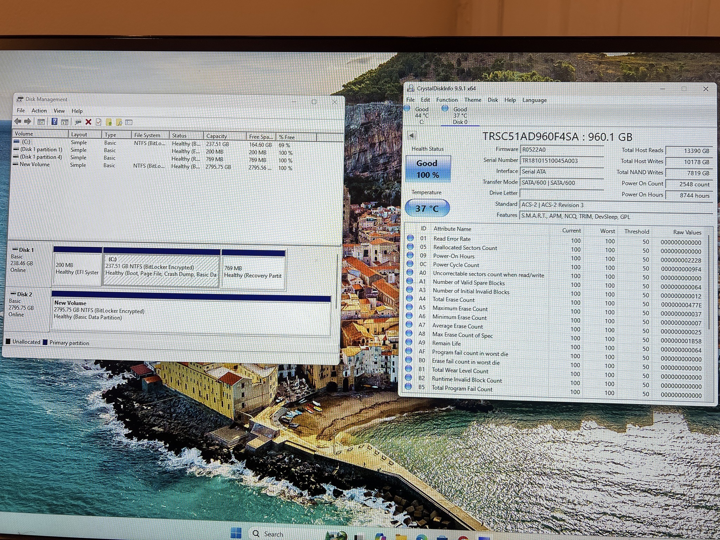Viewport: 720px width, 540px height.
Task: Sort by the % Free column header
Action: pyautogui.click(x=296, y=137)
